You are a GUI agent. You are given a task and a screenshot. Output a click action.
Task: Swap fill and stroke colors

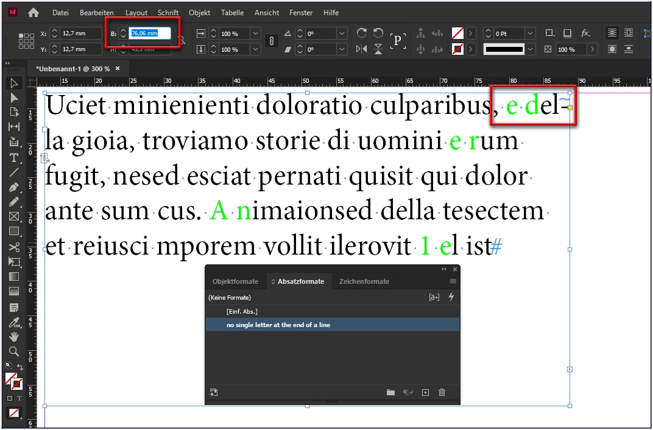coord(19,367)
